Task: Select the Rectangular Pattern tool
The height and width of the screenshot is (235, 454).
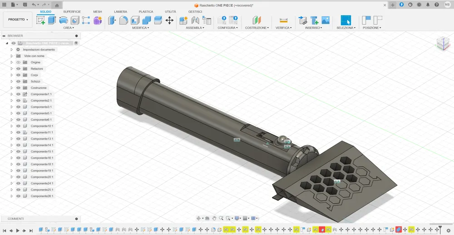Action: [86, 20]
